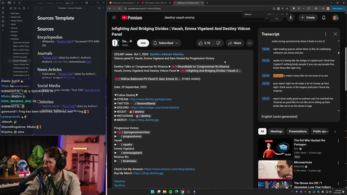Open Obsidian file explorer folder icon
The image size is (347, 195).
coord(9,3)
